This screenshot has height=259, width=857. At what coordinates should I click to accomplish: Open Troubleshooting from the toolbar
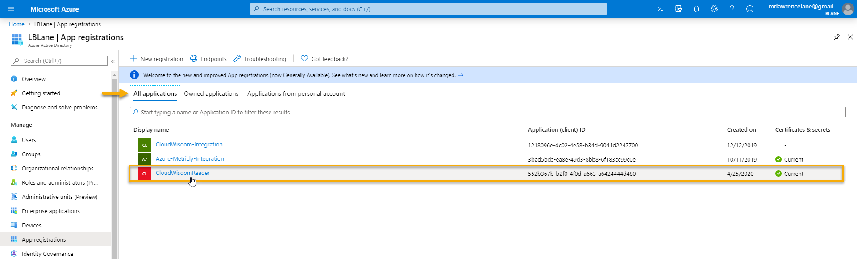[x=259, y=59]
